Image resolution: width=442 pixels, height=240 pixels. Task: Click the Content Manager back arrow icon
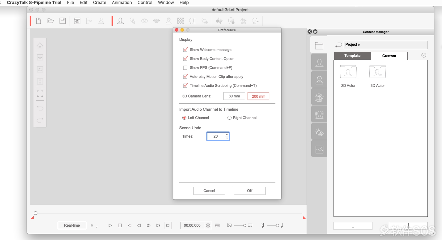pos(338,45)
